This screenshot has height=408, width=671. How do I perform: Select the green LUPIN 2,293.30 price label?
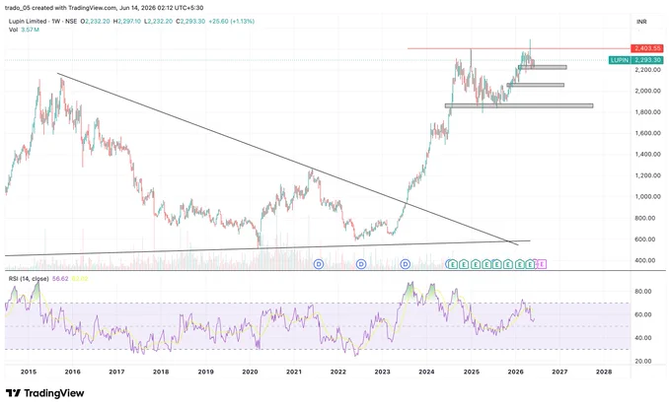[x=635, y=60]
